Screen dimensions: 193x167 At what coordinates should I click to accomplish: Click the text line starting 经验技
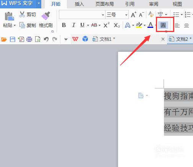[178, 128]
